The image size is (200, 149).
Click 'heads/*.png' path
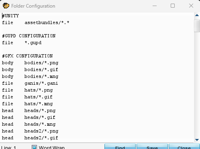tap(40, 111)
